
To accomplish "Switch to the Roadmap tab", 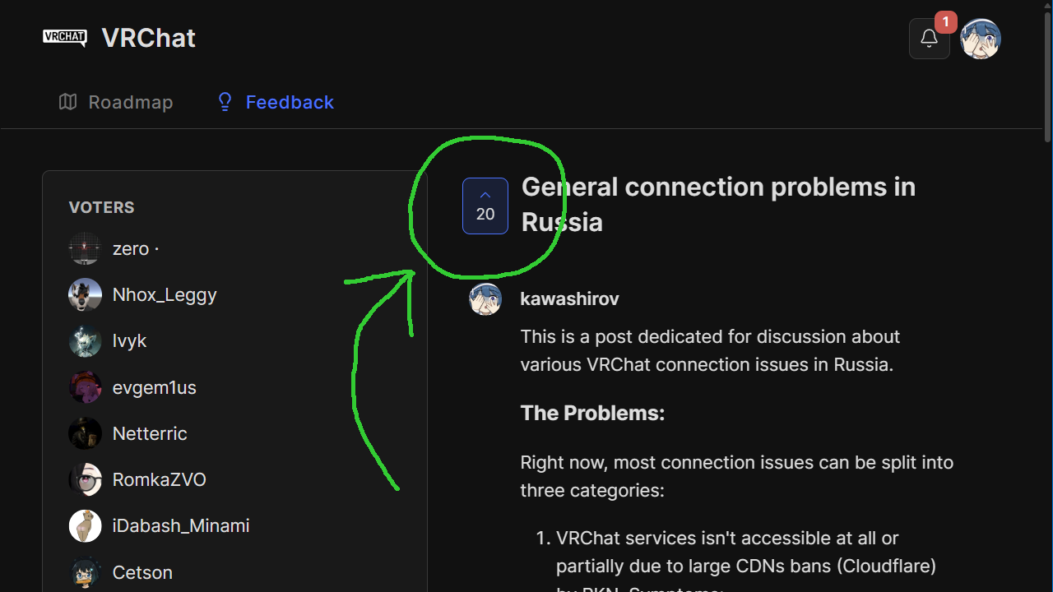I will (130, 102).
